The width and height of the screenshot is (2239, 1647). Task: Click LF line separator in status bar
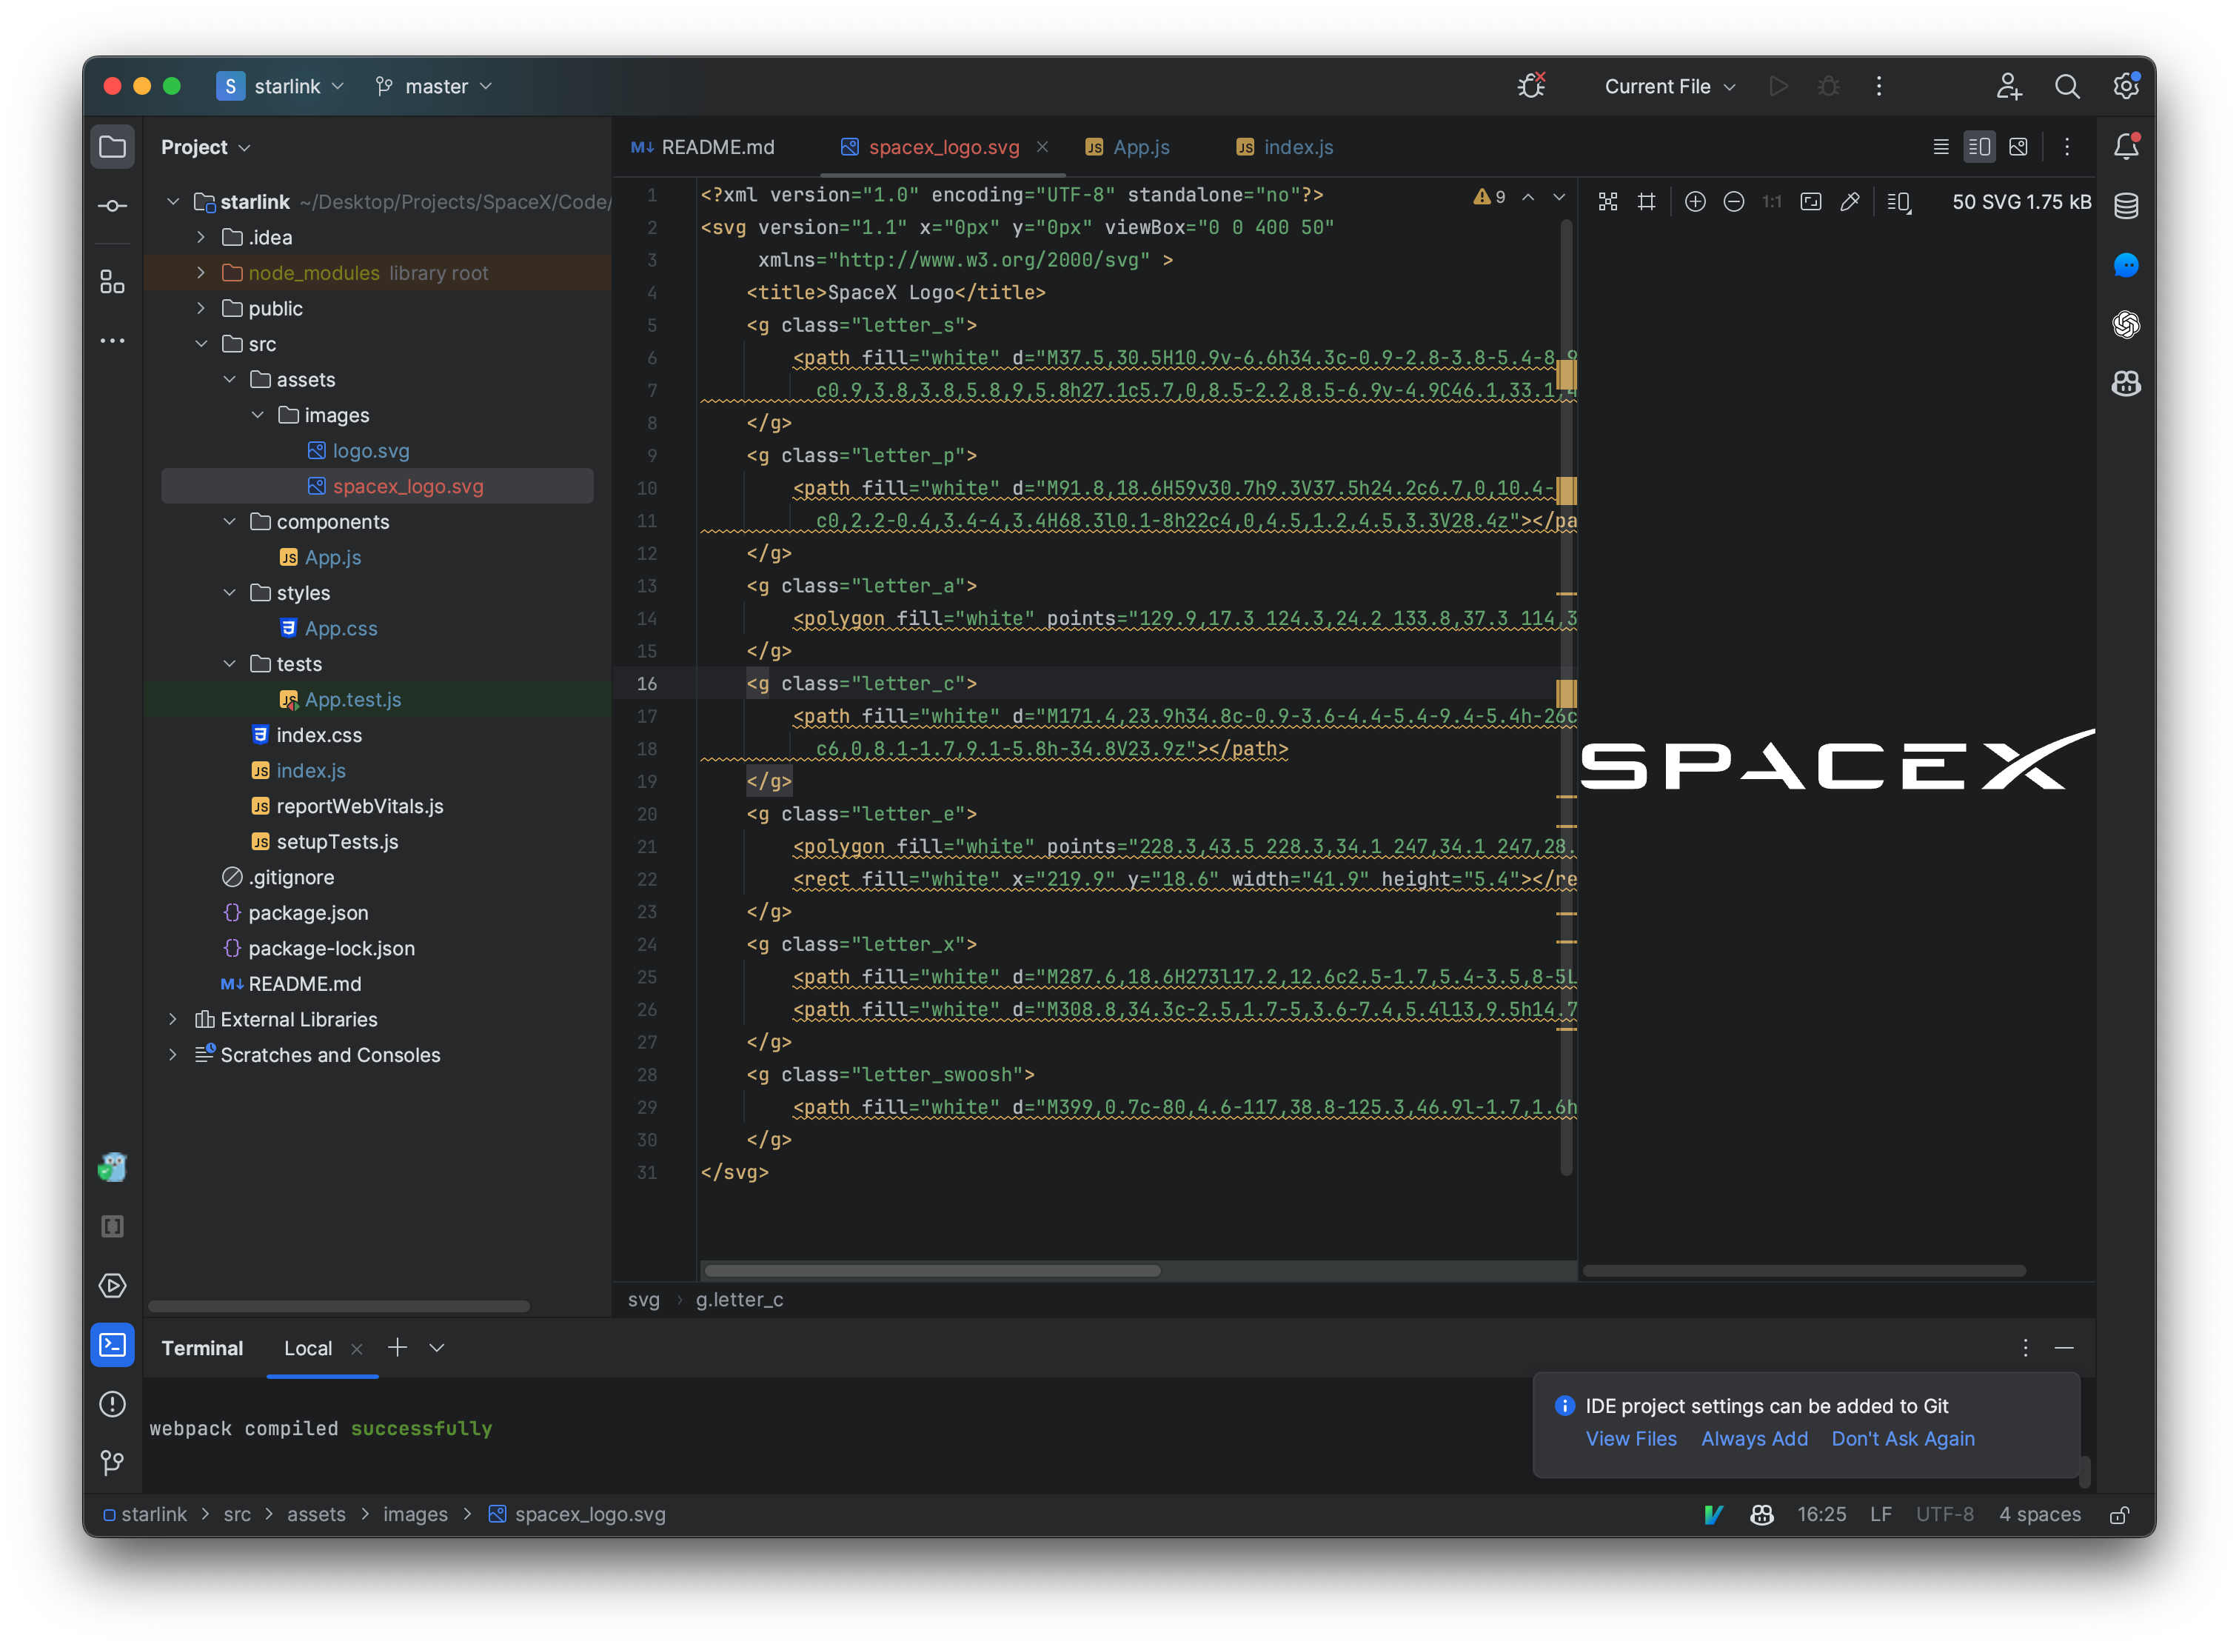point(1881,1514)
